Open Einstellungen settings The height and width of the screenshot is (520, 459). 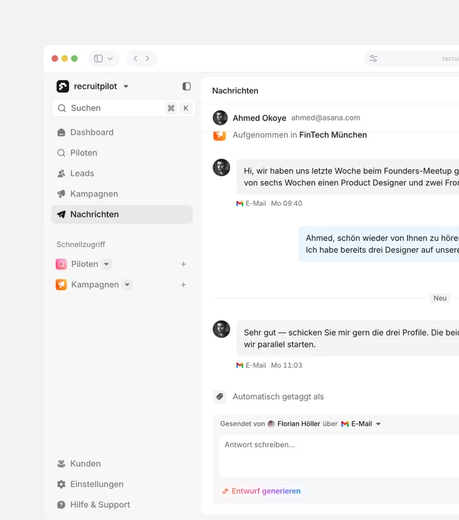(122, 484)
